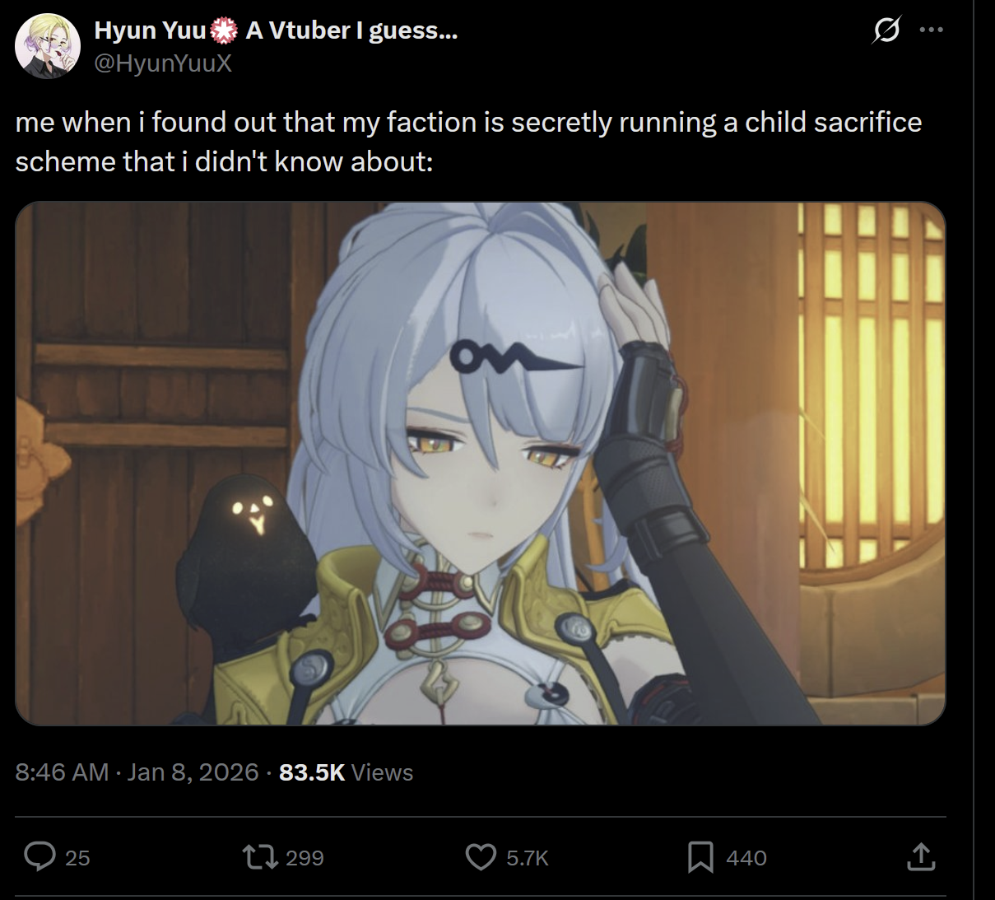The height and width of the screenshot is (900, 995).
Task: Click the reply speech bubble icon
Action: click(x=40, y=857)
